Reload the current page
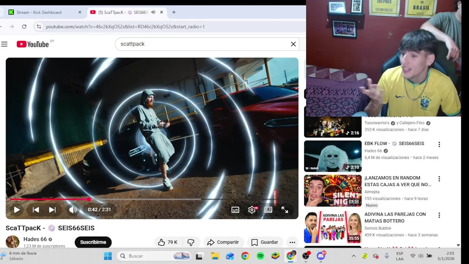Viewport: 469px width, 264px height. [24, 26]
